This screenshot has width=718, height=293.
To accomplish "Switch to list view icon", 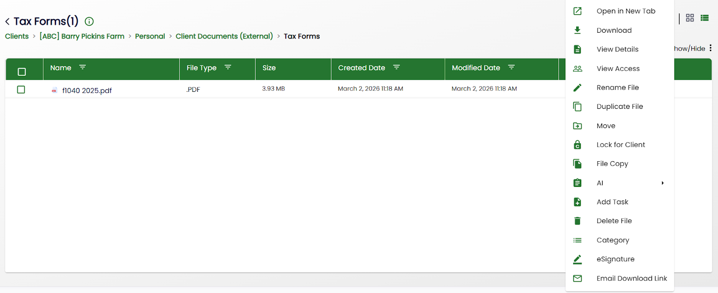I will click(705, 18).
